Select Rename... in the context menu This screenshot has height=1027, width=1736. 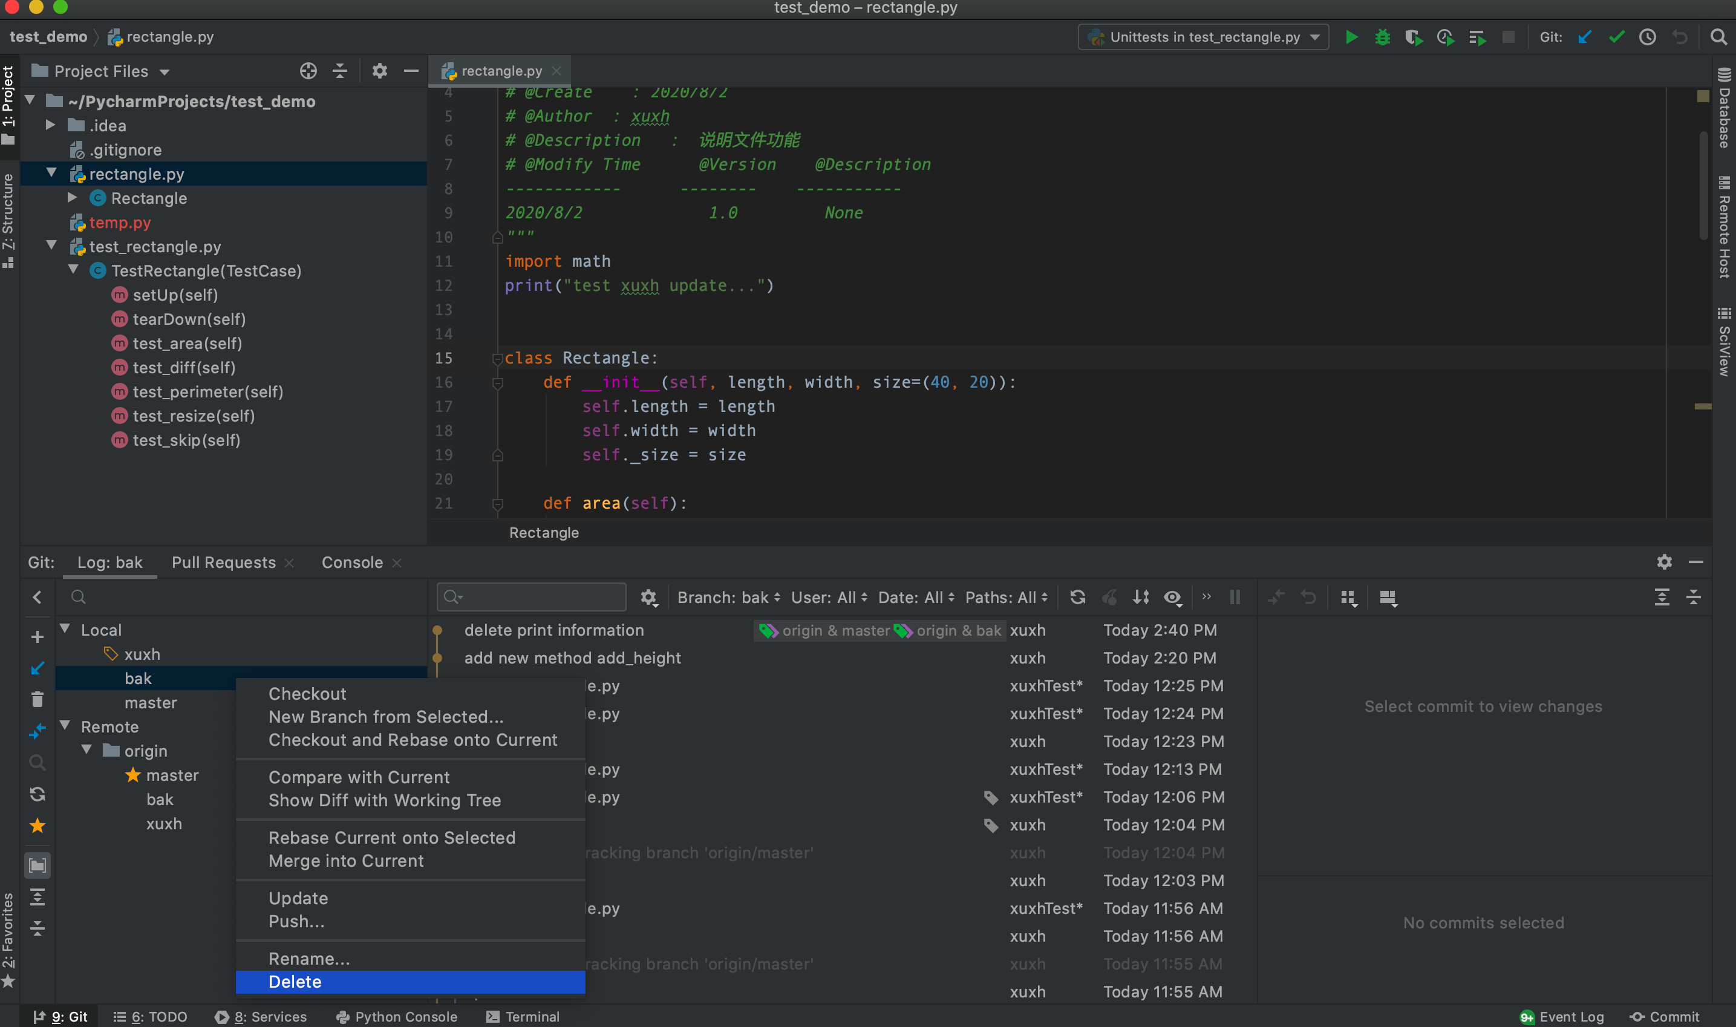410,959
